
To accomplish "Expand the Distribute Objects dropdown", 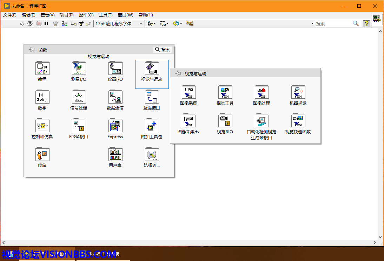I will click(164, 23).
